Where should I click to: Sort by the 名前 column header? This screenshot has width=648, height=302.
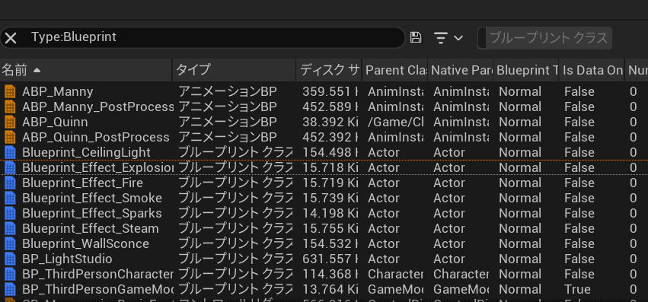86,70
